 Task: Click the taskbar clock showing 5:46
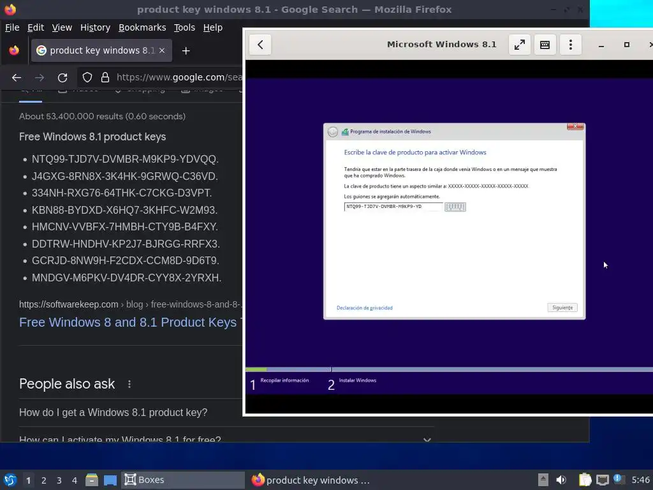tap(640, 480)
